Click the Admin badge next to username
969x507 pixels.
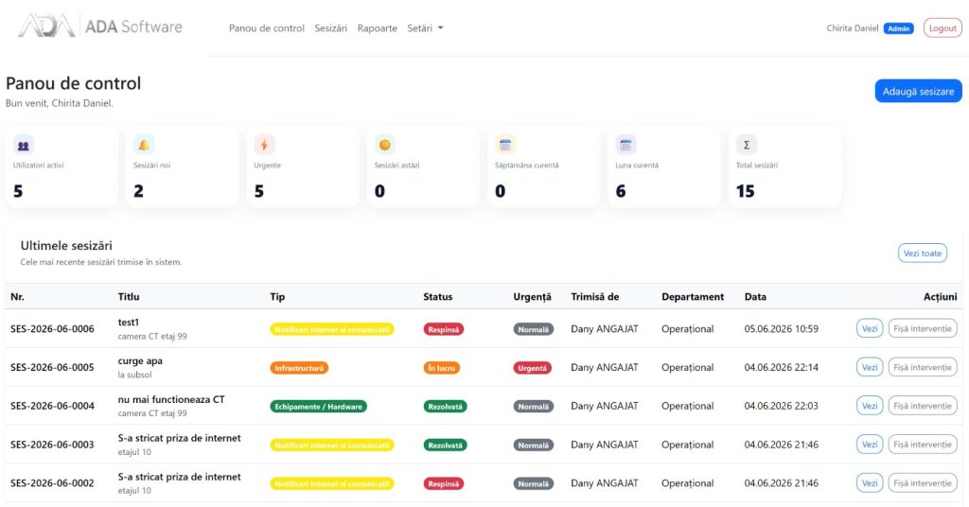pyautogui.click(x=899, y=28)
